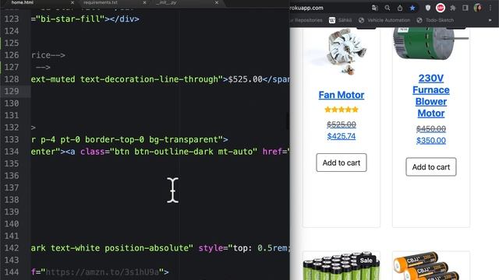The height and width of the screenshot is (280, 499).
Task: Open the Todo-Sketch bookmark
Action: click(435, 20)
